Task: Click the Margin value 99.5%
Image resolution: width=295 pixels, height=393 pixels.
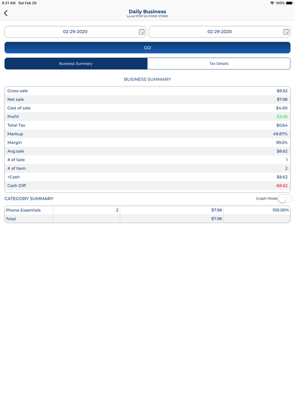Action: [x=282, y=143]
